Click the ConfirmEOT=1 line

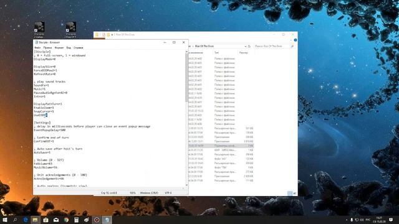(44, 141)
